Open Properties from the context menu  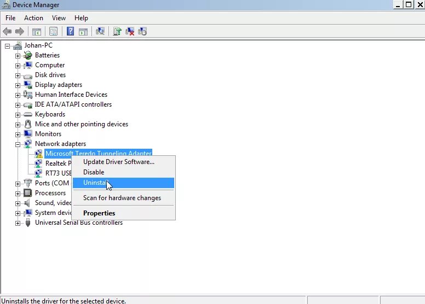[x=123, y=213]
